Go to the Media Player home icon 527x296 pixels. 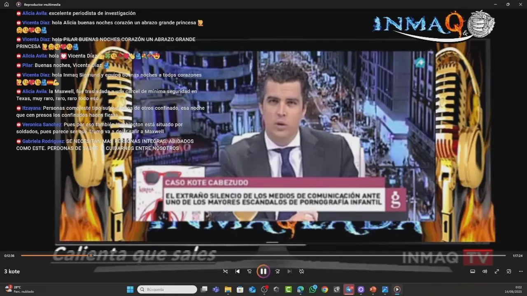pyautogui.click(x=7, y=4)
